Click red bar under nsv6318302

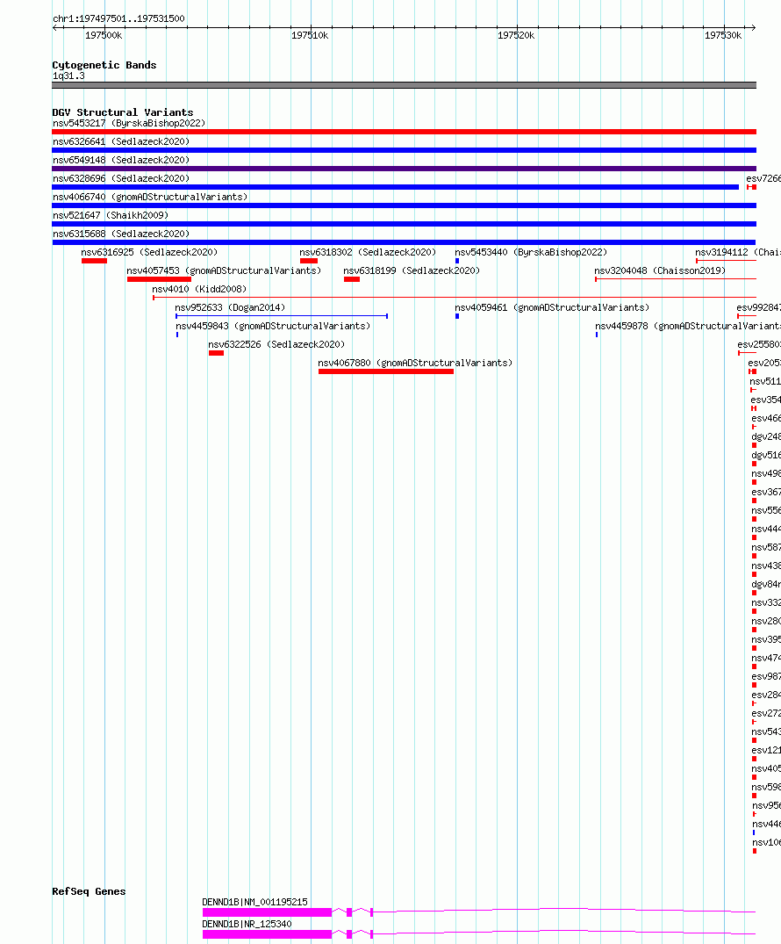click(309, 261)
